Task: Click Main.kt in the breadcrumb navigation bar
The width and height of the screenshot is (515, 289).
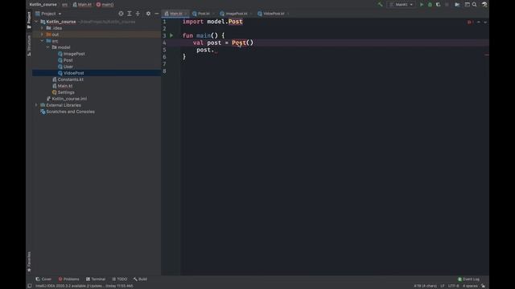Action: pos(82,5)
